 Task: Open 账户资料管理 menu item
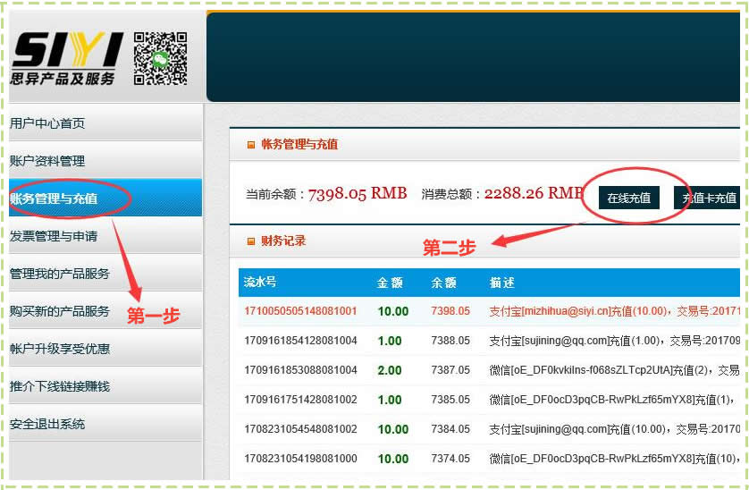(47, 161)
